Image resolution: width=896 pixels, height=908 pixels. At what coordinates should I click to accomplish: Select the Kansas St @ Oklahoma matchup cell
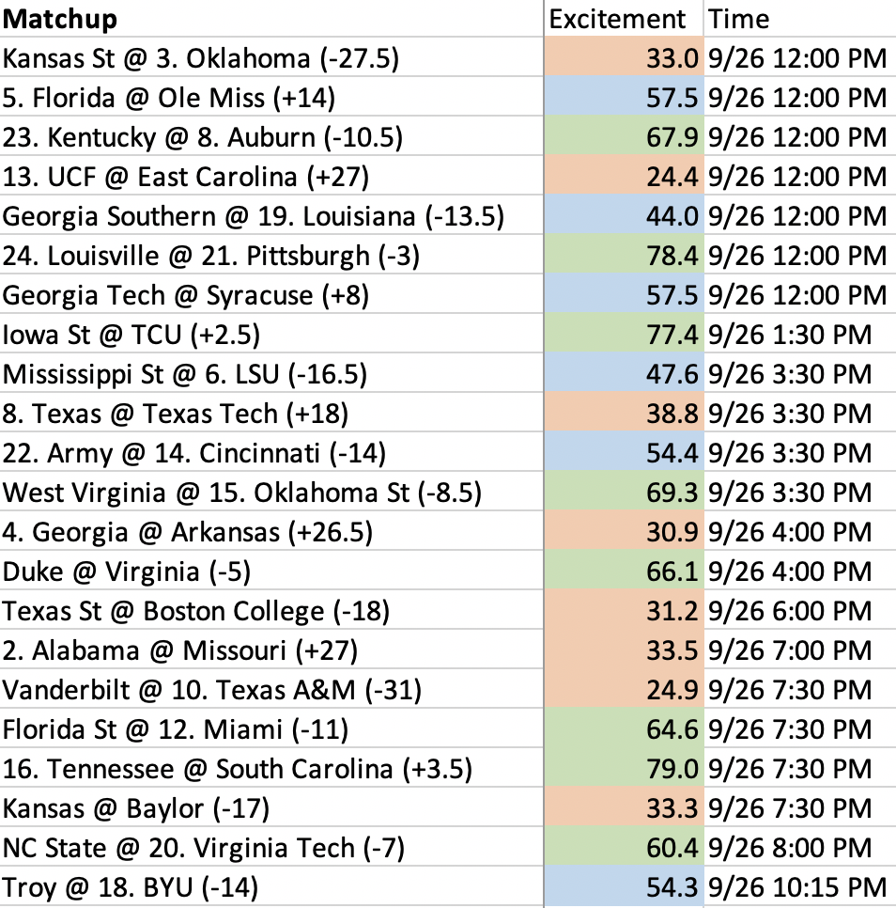point(271,57)
